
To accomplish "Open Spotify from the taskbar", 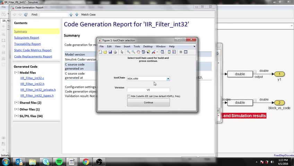I will [x=59, y=162].
